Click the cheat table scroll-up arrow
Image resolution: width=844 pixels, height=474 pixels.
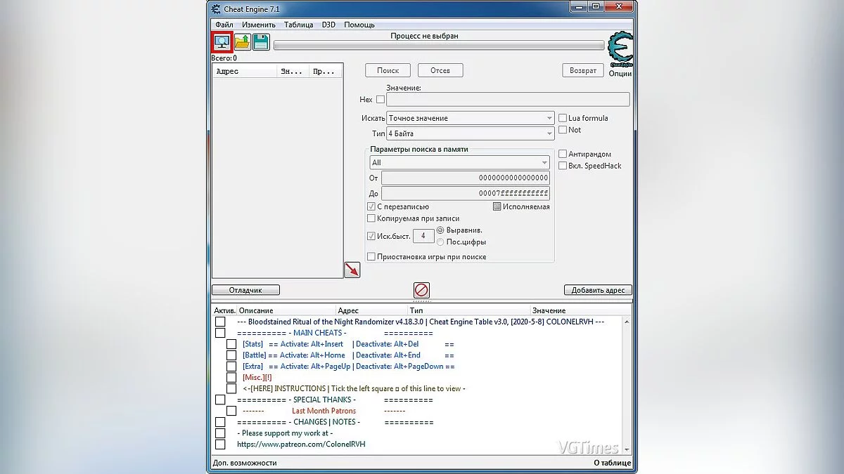[x=627, y=322]
